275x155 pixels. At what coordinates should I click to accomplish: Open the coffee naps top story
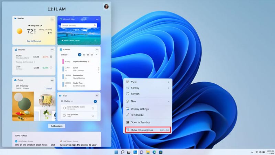click(x=78, y=145)
